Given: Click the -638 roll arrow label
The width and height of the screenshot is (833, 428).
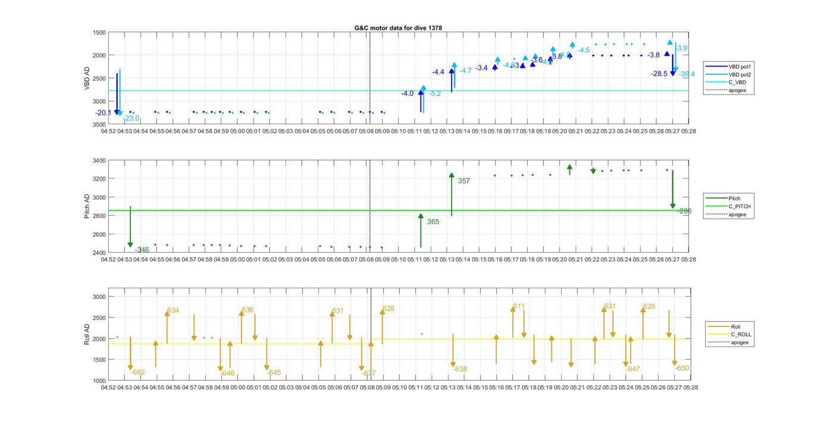Looking at the screenshot, I should [x=460, y=369].
